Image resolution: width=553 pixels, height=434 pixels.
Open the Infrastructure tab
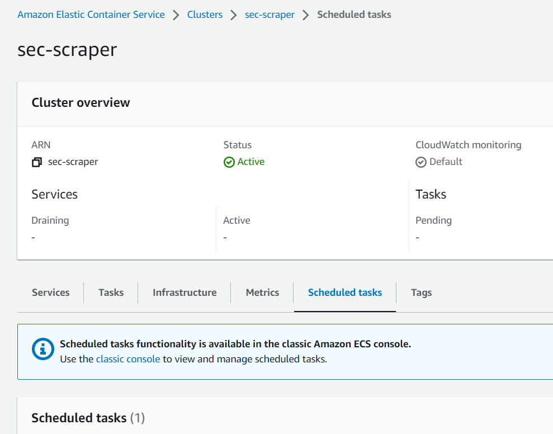click(x=185, y=293)
